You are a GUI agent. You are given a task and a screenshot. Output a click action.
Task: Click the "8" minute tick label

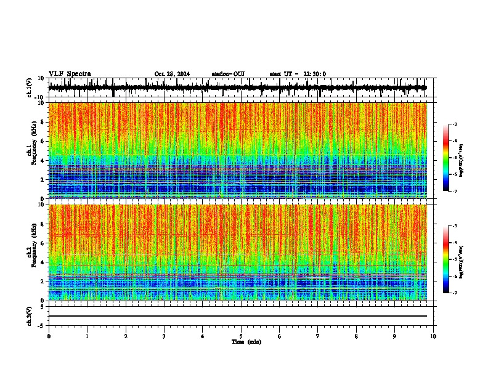pyautogui.click(x=356, y=336)
